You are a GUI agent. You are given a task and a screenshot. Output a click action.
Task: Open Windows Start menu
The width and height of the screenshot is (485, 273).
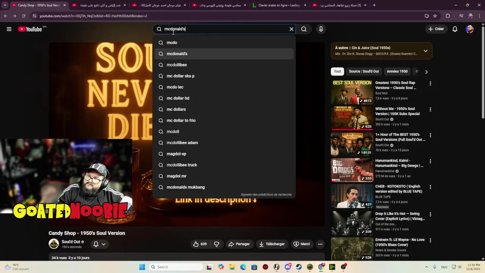(142, 267)
